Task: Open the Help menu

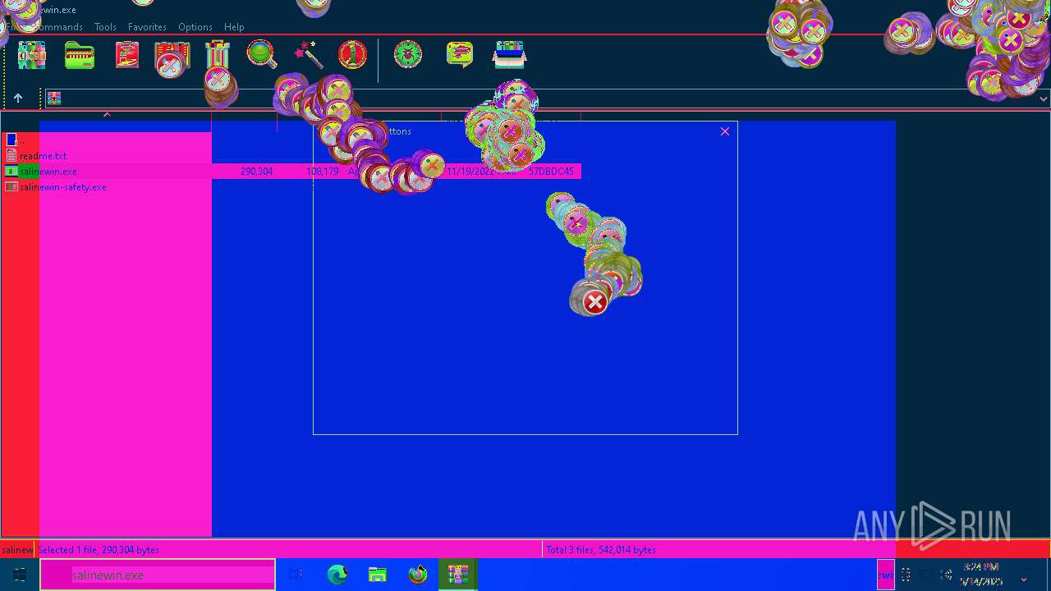Action: [x=234, y=27]
